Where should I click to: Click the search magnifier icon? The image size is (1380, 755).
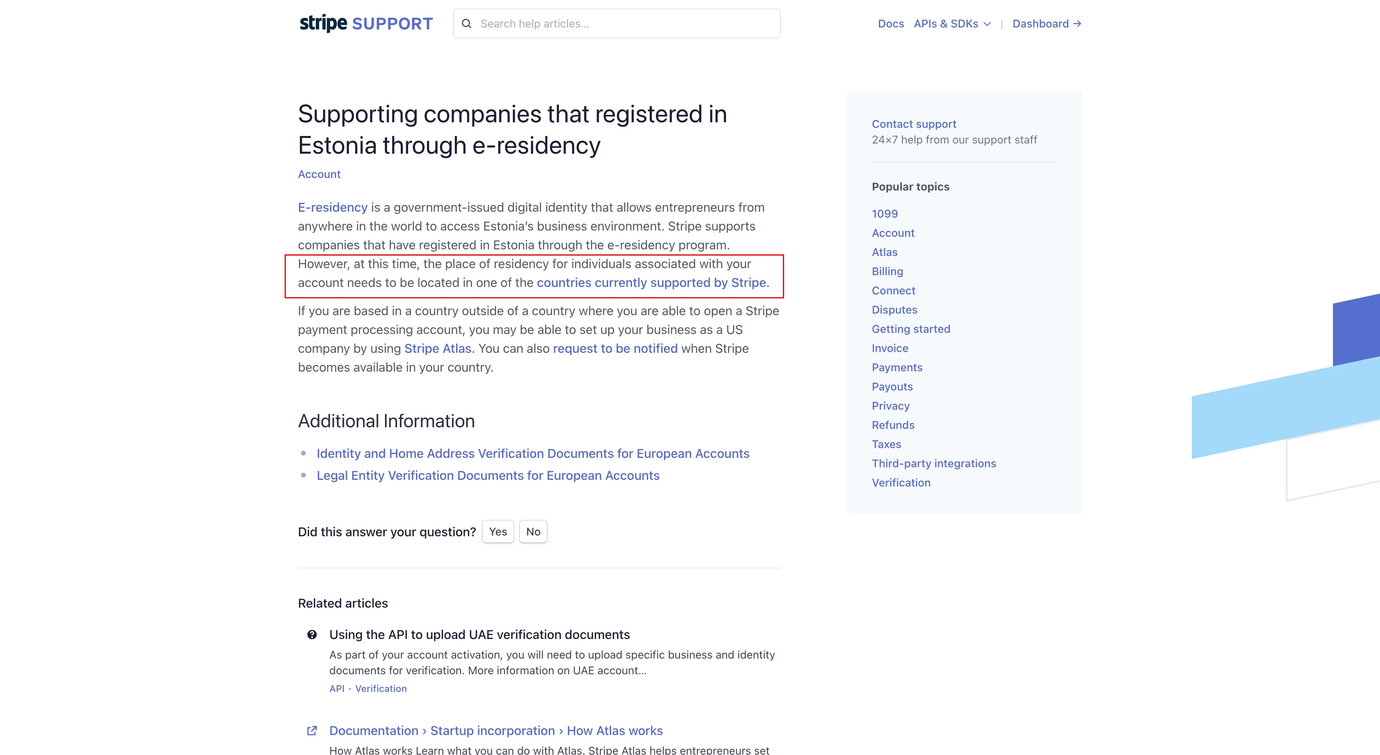467,24
